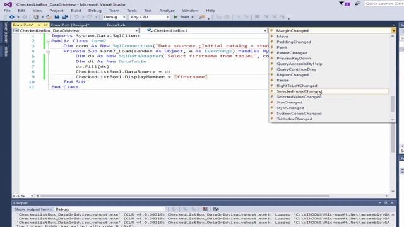Open the Server Explorer side tab

click(6, 33)
